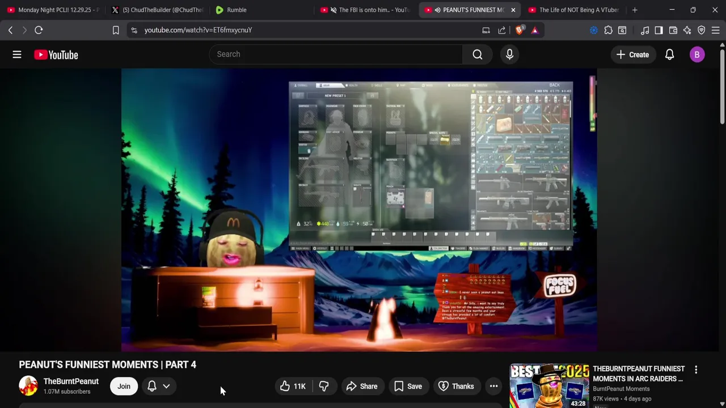The image size is (726, 408).
Task: Switch to Monday Night PCLI tab
Action: tap(53, 10)
